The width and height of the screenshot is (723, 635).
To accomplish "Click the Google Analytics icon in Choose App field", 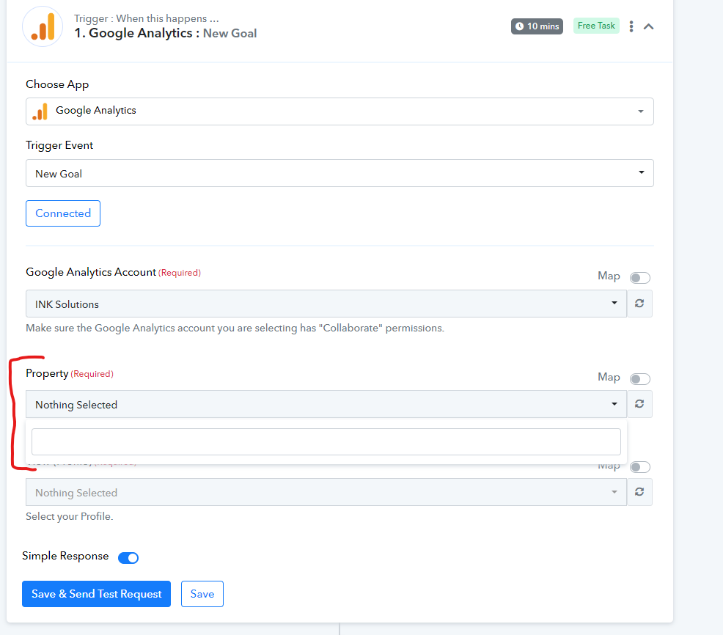I will click(x=40, y=111).
